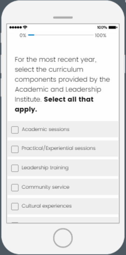This screenshot has height=255, width=126.
Task: Click the phone speaker grille at top
Action: click(x=63, y=17)
